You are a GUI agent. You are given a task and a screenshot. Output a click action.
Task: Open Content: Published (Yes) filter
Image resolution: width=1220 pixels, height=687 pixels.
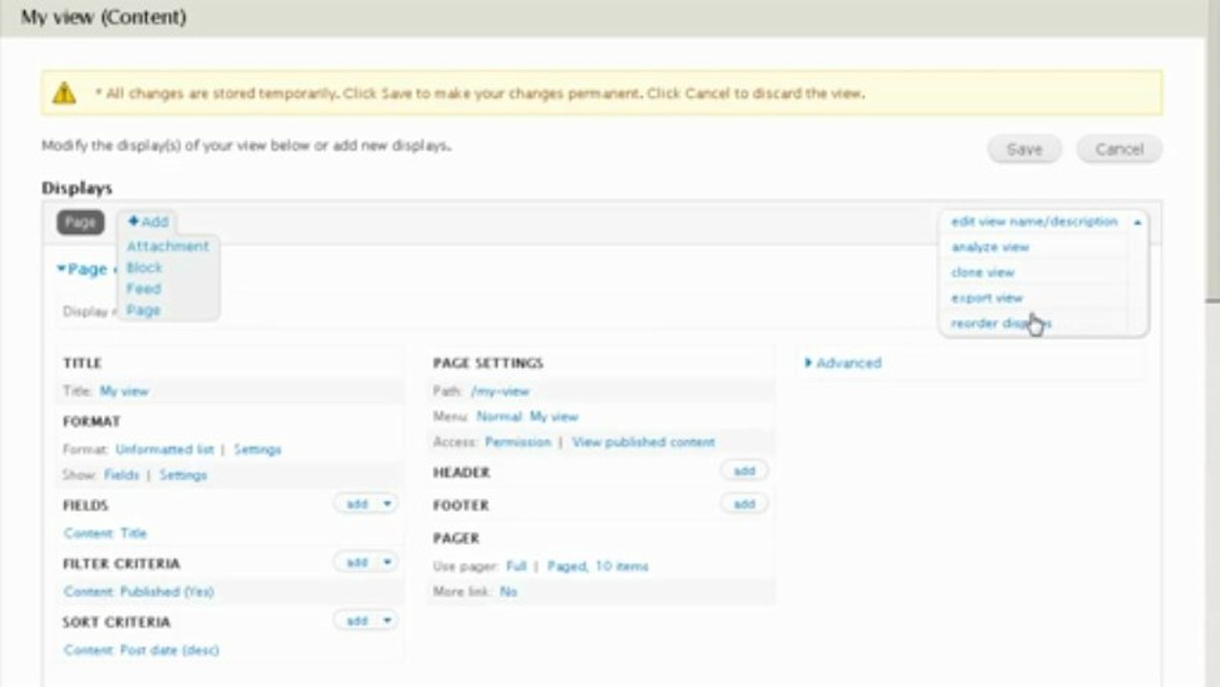coord(138,592)
